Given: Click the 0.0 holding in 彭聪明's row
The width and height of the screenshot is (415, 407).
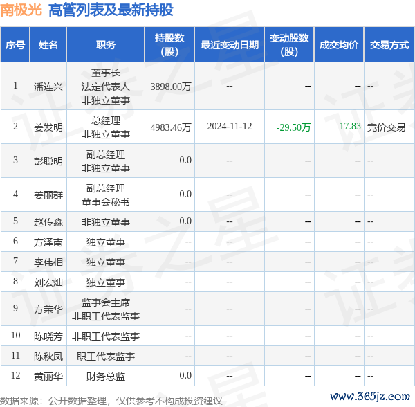Looking at the screenshot, I should (185, 160).
